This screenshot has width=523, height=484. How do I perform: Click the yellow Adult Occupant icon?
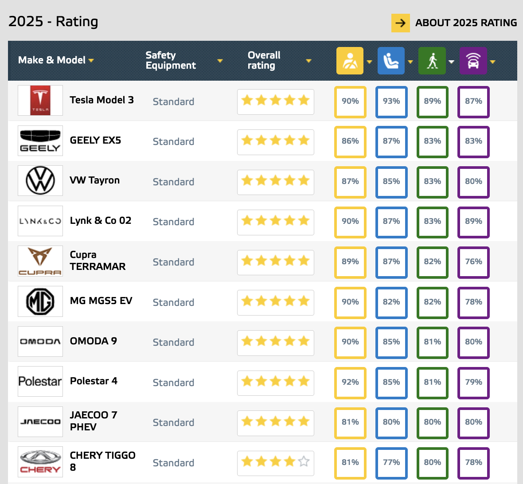(350, 61)
